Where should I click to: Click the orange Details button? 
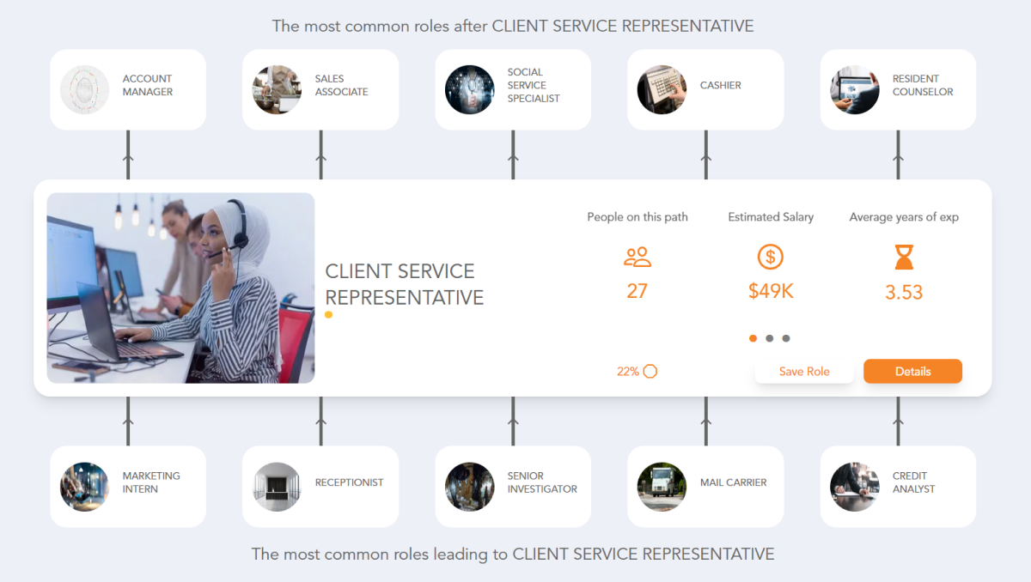coord(912,371)
